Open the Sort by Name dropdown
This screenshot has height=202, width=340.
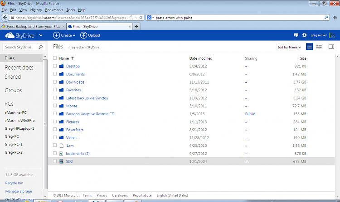pos(289,47)
